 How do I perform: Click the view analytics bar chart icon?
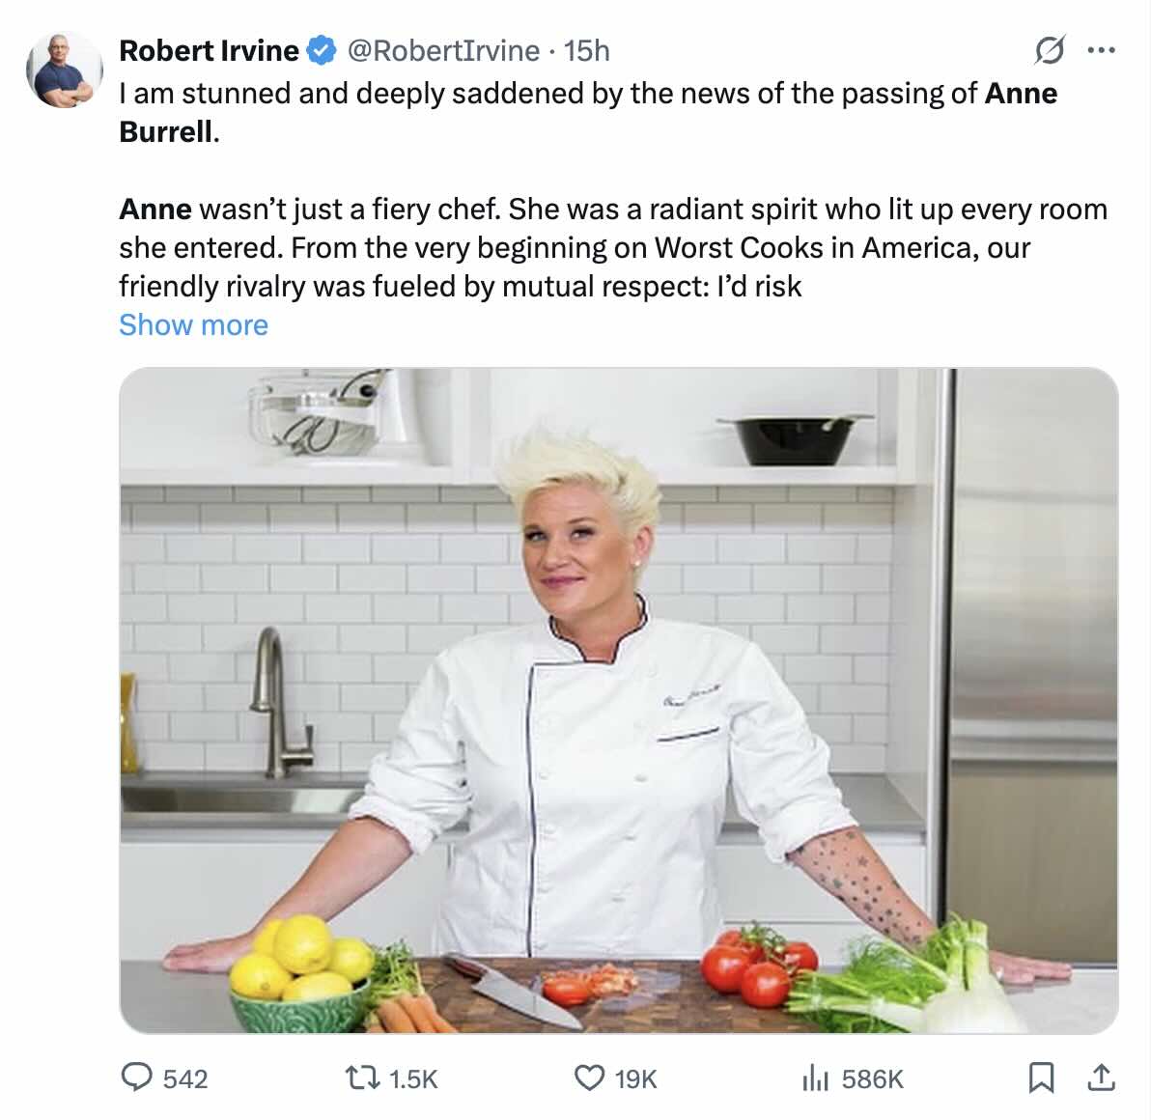tap(816, 1078)
